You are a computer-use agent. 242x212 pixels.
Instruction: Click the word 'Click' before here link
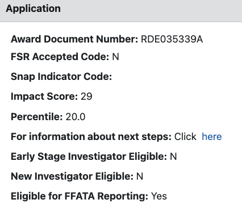pos(185,137)
